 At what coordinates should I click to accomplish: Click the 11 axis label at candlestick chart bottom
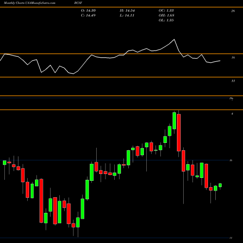pos(231,238)
